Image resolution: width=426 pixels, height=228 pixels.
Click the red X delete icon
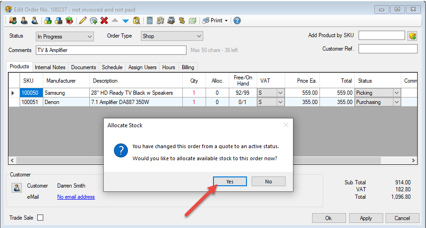104,20
